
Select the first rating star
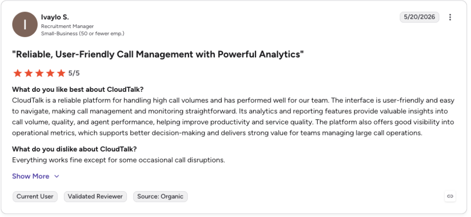point(17,73)
